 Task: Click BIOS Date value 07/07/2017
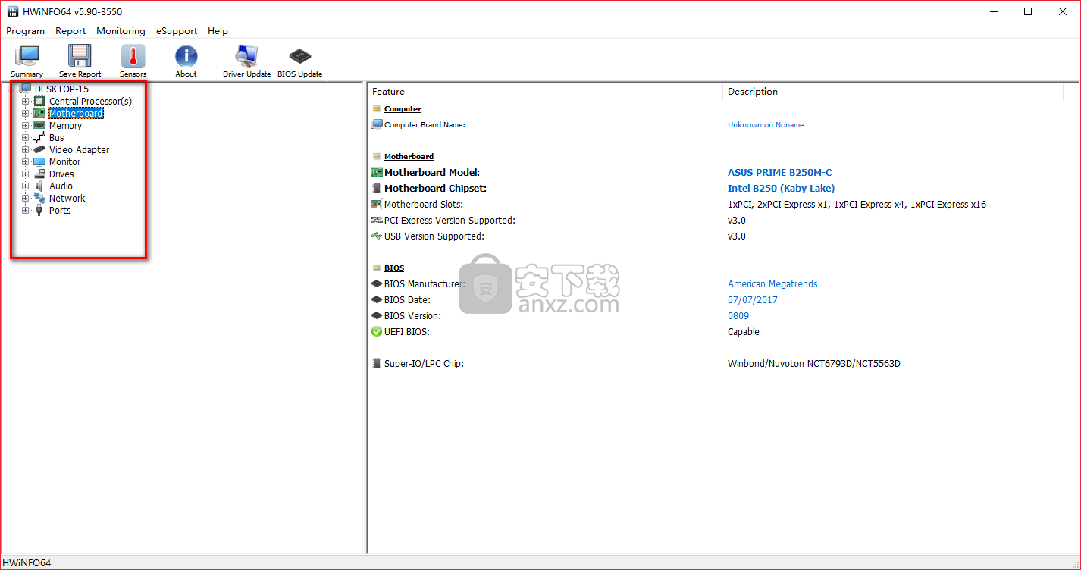(x=753, y=300)
